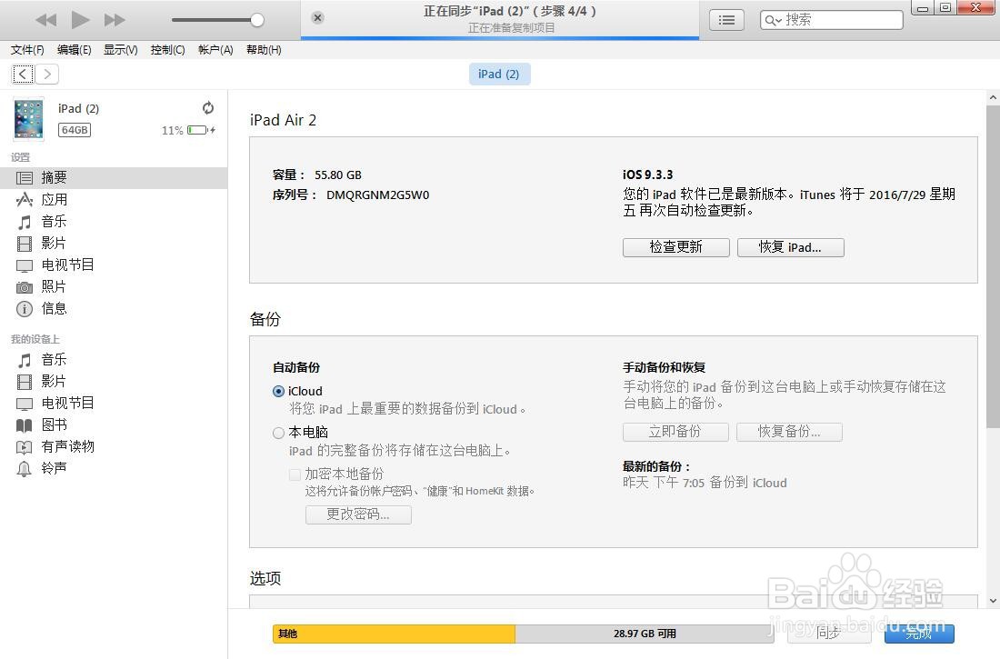Open the 控制(C) menu
This screenshot has width=1000, height=659.
point(168,50)
